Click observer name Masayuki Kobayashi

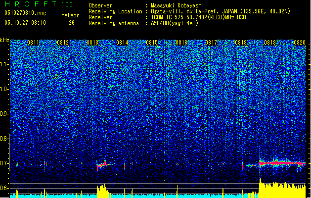coord(178,5)
